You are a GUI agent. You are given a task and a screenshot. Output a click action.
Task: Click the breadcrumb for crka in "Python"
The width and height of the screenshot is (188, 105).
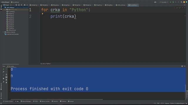click(x=46, y=64)
